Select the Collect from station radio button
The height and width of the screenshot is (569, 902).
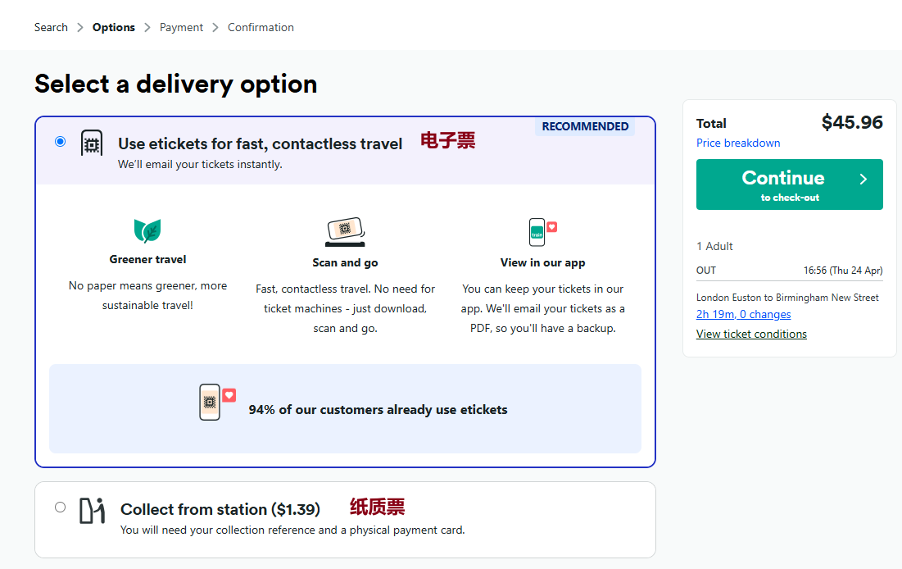60,507
